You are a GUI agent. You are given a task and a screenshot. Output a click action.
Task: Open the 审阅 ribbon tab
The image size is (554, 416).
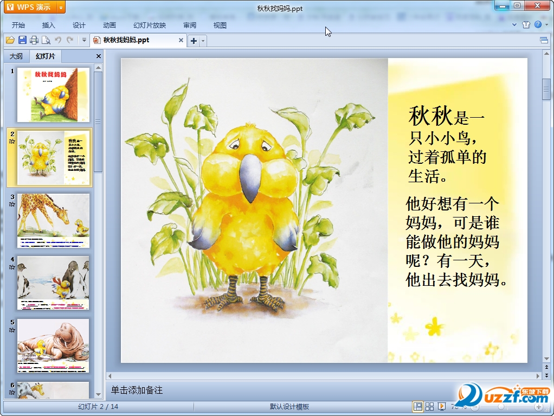point(190,25)
